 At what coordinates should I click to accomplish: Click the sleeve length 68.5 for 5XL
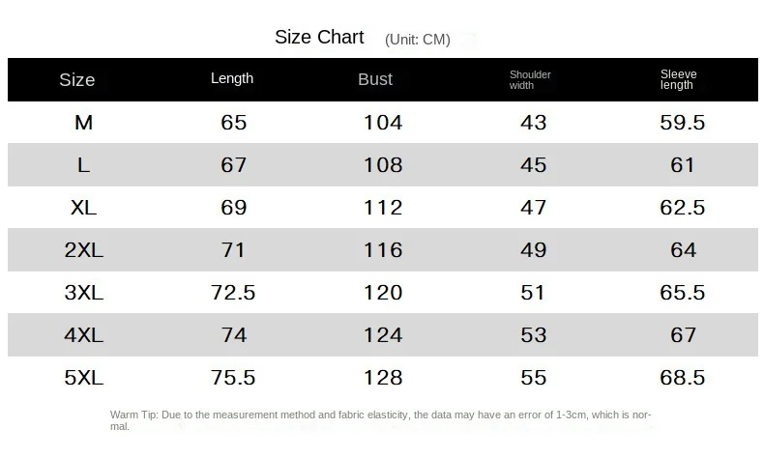[x=683, y=378]
